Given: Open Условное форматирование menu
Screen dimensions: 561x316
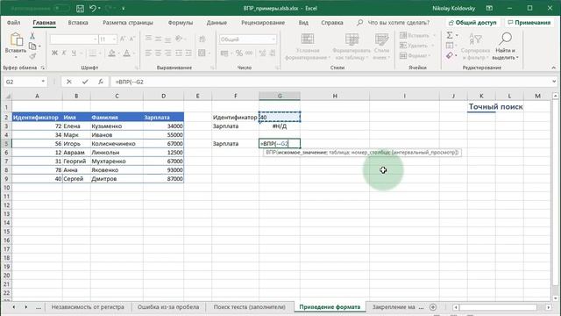Looking at the screenshot, I should pyautogui.click(x=308, y=47).
